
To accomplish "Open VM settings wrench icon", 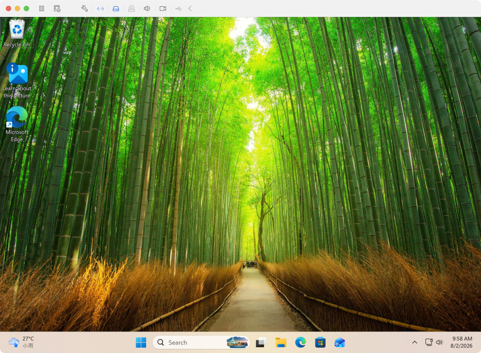I will tap(85, 8).
